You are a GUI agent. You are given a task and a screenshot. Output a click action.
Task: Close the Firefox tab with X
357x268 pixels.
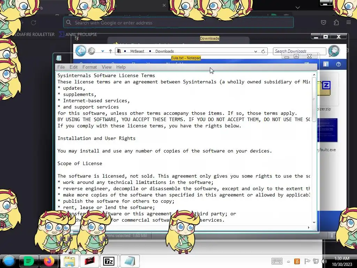pos(164,5)
